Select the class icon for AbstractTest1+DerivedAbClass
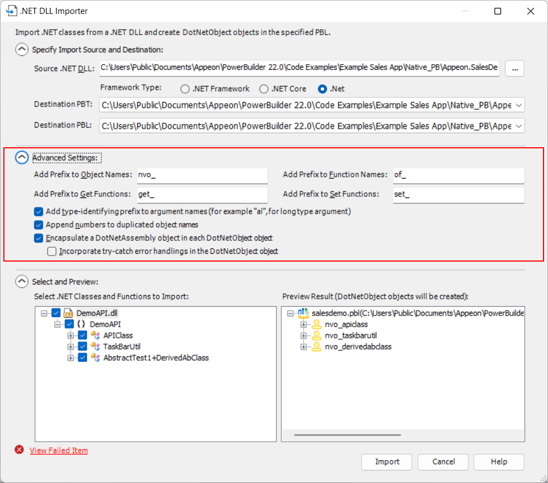 point(95,358)
